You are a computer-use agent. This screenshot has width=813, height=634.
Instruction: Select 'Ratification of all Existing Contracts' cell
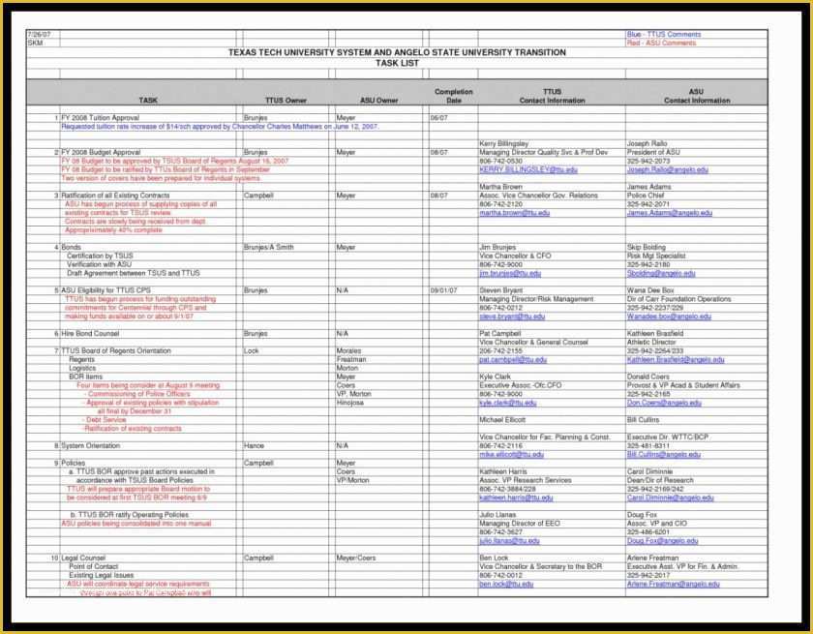pos(115,196)
